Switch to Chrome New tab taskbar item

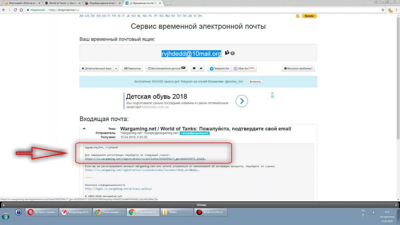tap(109, 212)
